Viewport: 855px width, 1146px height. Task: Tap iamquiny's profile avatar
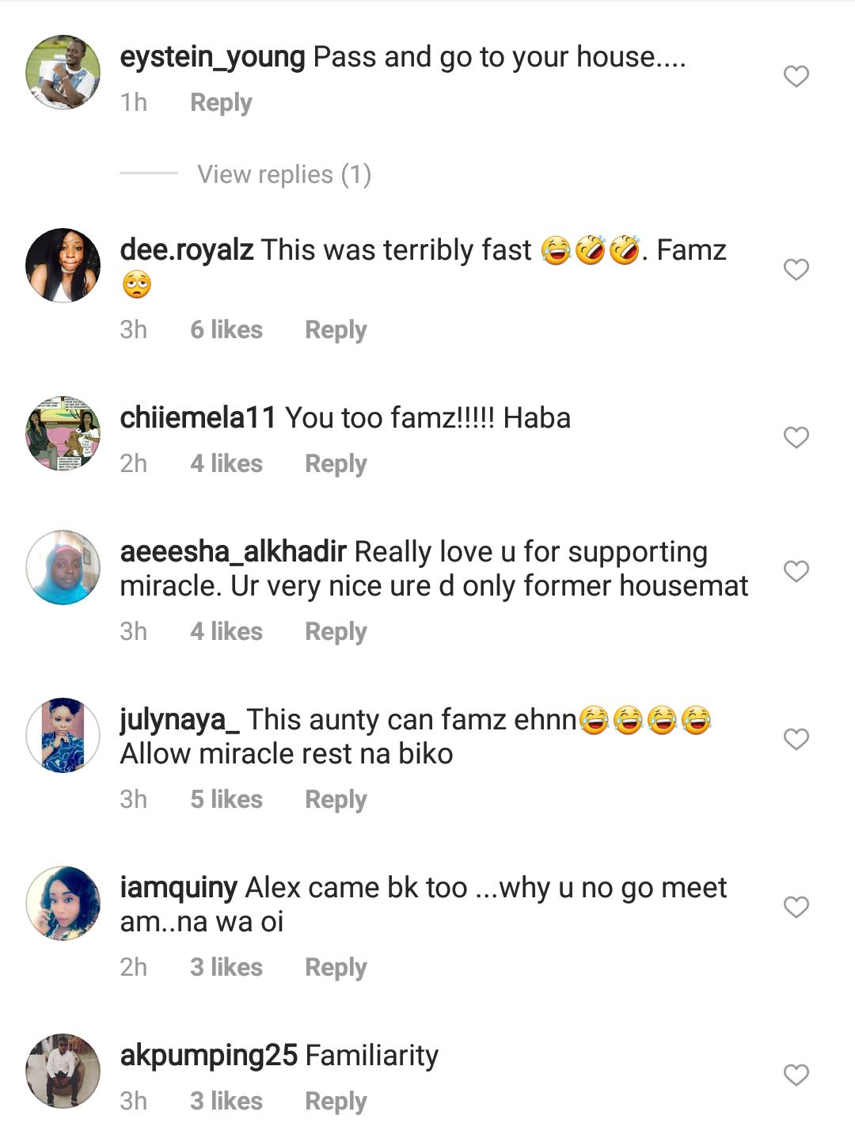[63, 903]
